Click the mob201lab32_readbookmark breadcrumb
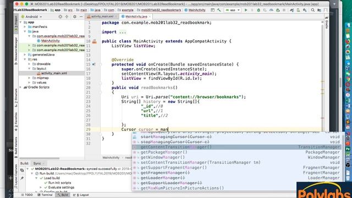The width and height of the screenshot is (352, 198). [159, 10]
